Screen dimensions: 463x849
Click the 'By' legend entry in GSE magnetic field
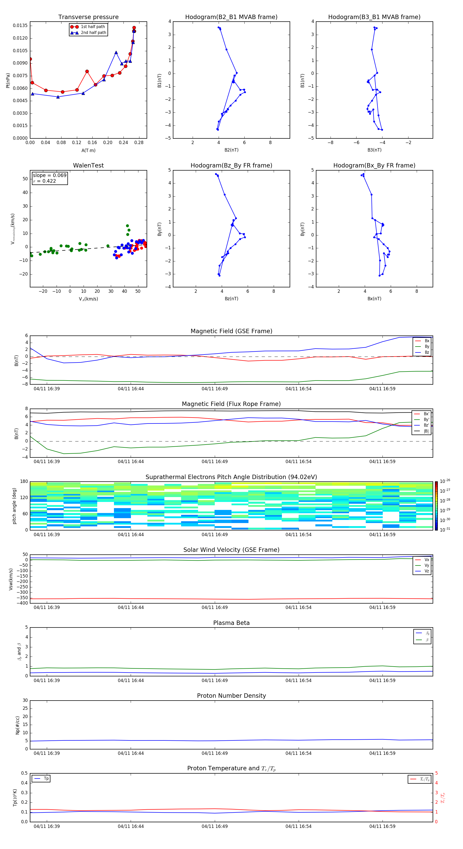422,347
